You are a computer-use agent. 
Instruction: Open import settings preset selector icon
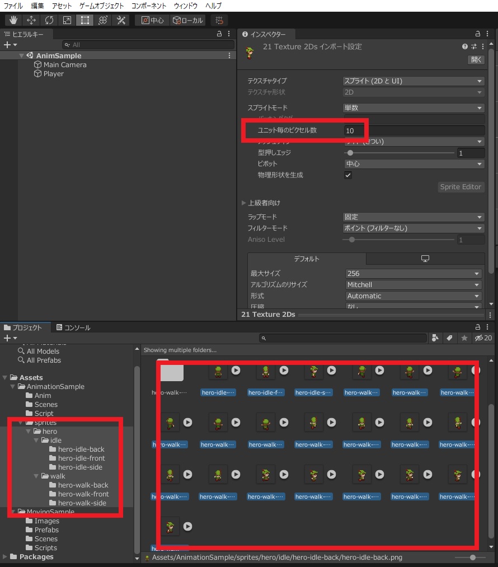474,46
